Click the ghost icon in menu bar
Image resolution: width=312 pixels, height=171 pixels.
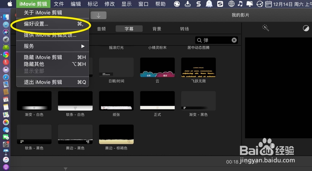click(209, 4)
